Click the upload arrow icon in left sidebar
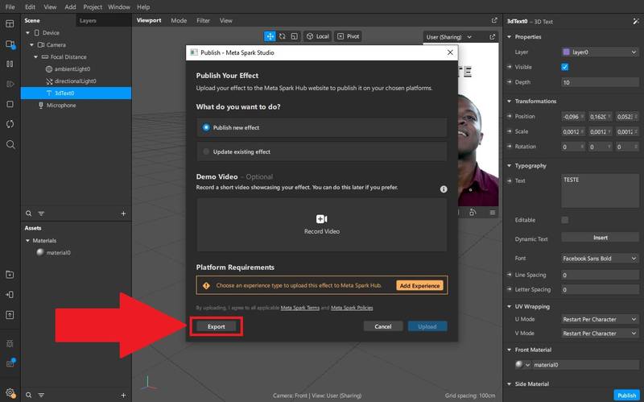This screenshot has height=402, width=644. pos(10,315)
